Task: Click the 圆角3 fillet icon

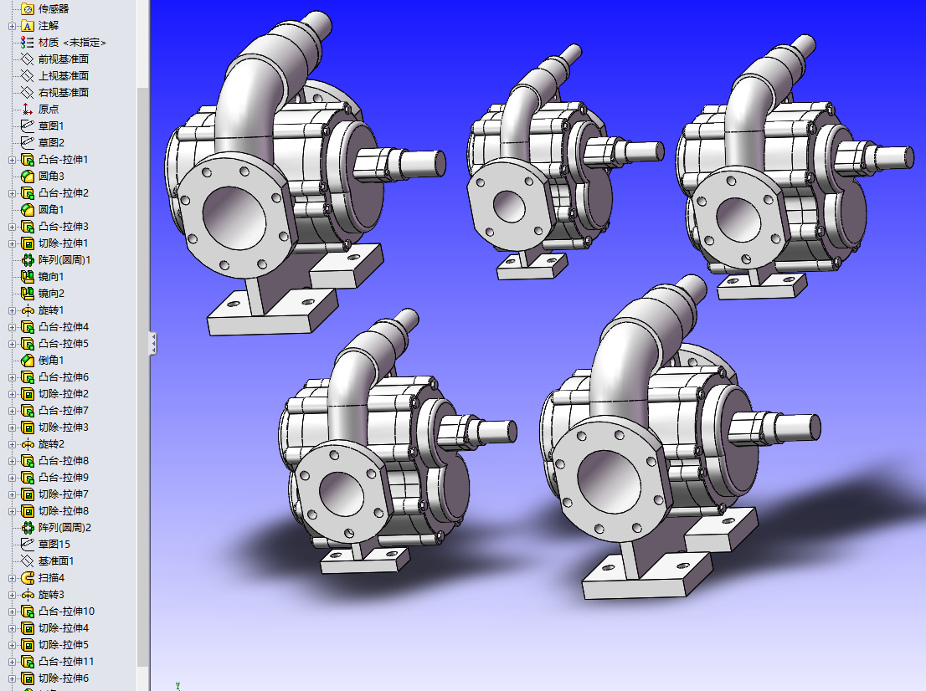Action: (x=27, y=176)
